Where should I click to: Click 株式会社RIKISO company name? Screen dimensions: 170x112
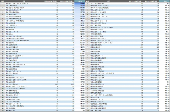point(13,62)
